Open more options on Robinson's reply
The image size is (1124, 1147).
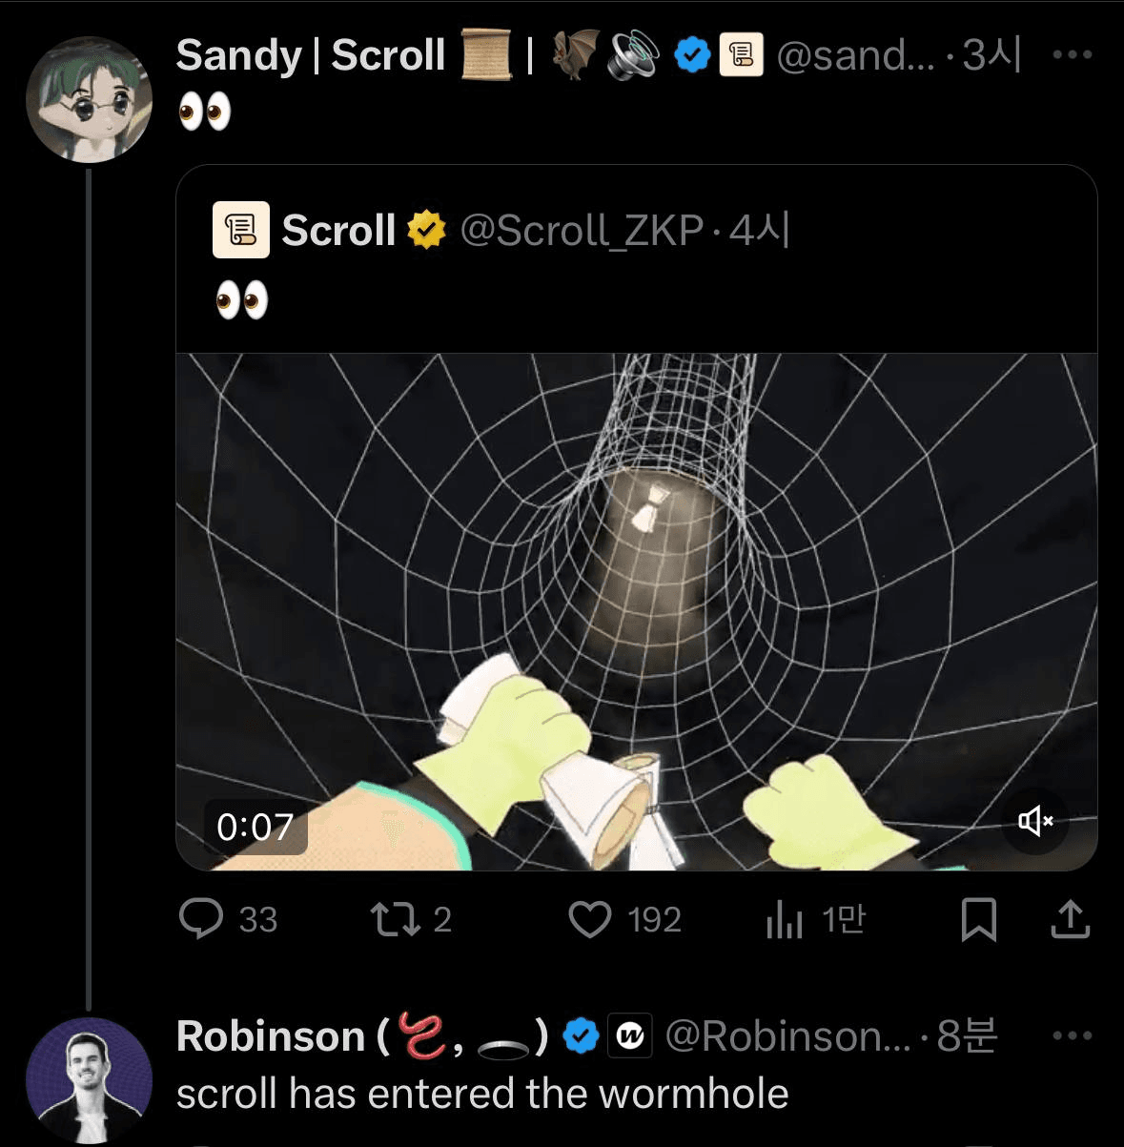pos(1072,1035)
